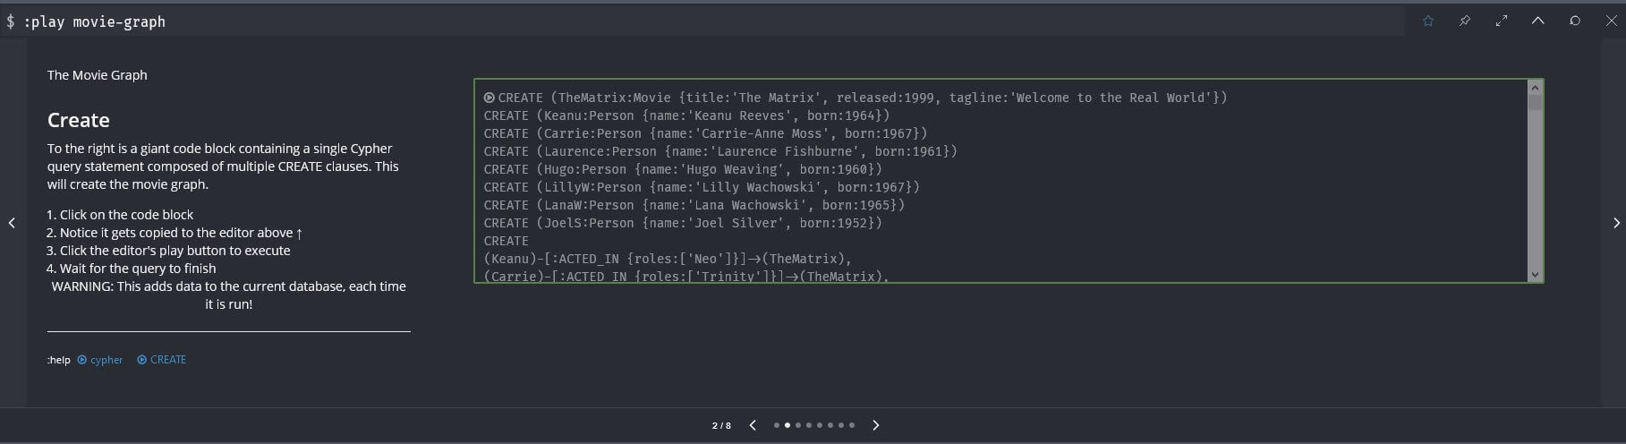
Task: Select the third pagination dot
Action: click(798, 425)
